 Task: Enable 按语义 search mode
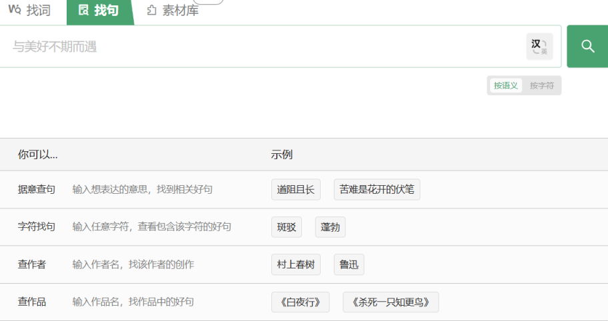click(506, 86)
